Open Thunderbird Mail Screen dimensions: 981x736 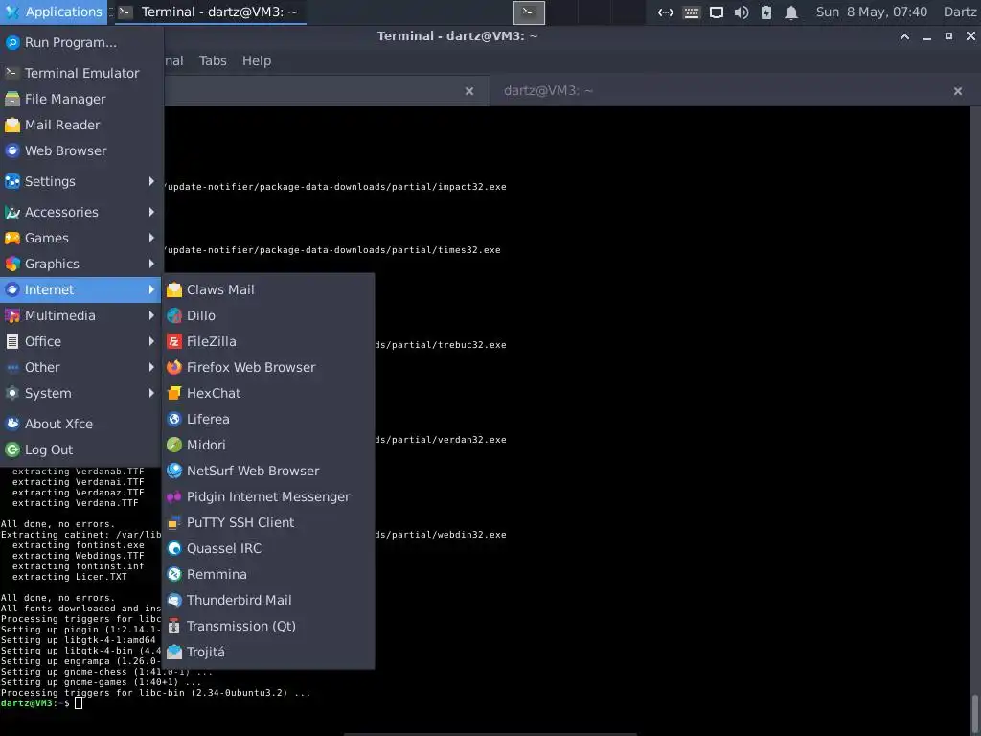pyautogui.click(x=268, y=600)
